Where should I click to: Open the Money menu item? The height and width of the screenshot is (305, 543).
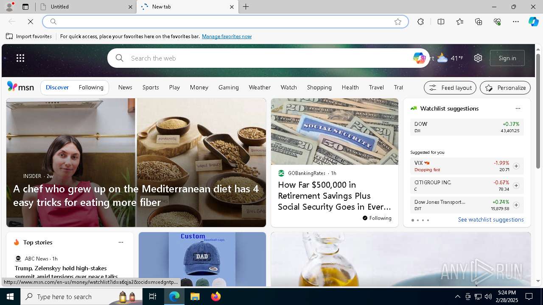(199, 87)
